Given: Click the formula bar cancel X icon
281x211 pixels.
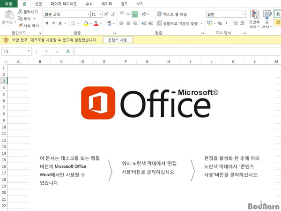Looking at the screenshot, I should click(46, 52).
